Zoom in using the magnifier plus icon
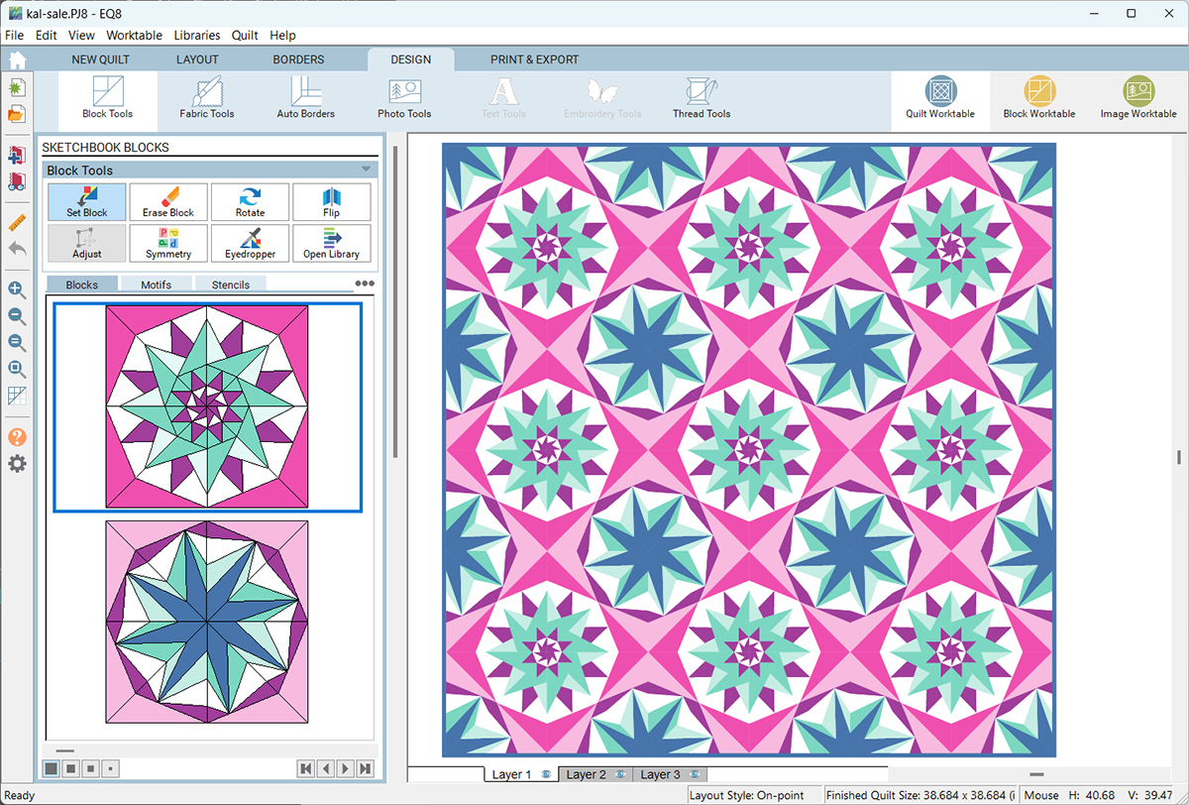The width and height of the screenshot is (1189, 805). coord(17,289)
